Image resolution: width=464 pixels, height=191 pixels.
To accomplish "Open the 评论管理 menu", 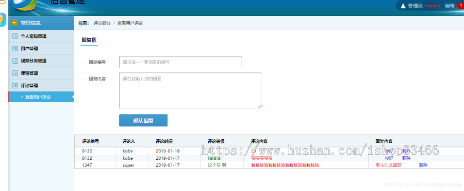I will tap(41, 85).
